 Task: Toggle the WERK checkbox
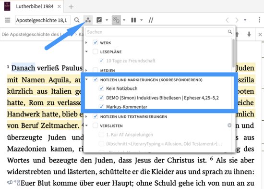[x=96, y=42]
